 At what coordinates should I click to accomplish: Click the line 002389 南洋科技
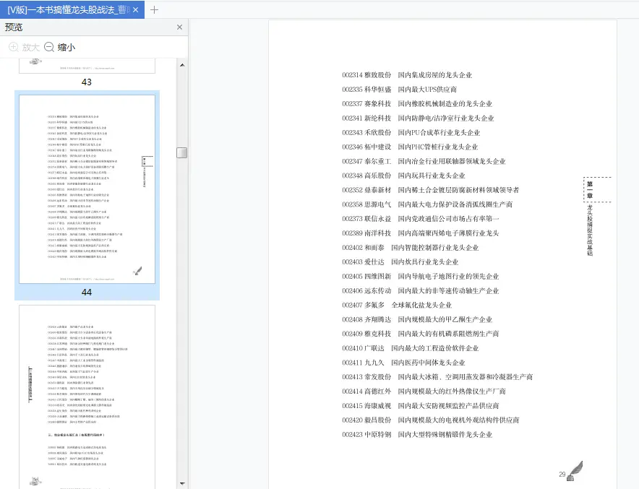coord(420,233)
